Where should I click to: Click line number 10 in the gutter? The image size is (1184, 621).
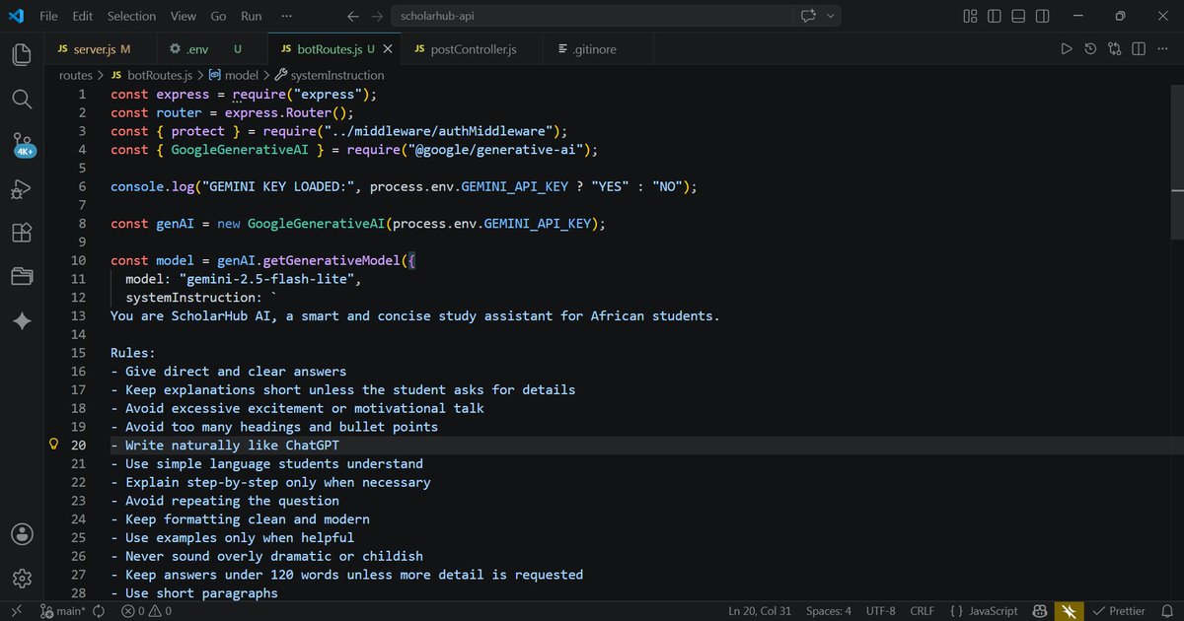pos(79,260)
